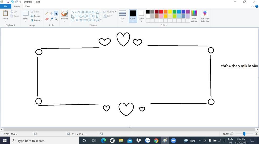
Task: Click the zoom out minus button
Action: pyautogui.click(x=232, y=134)
